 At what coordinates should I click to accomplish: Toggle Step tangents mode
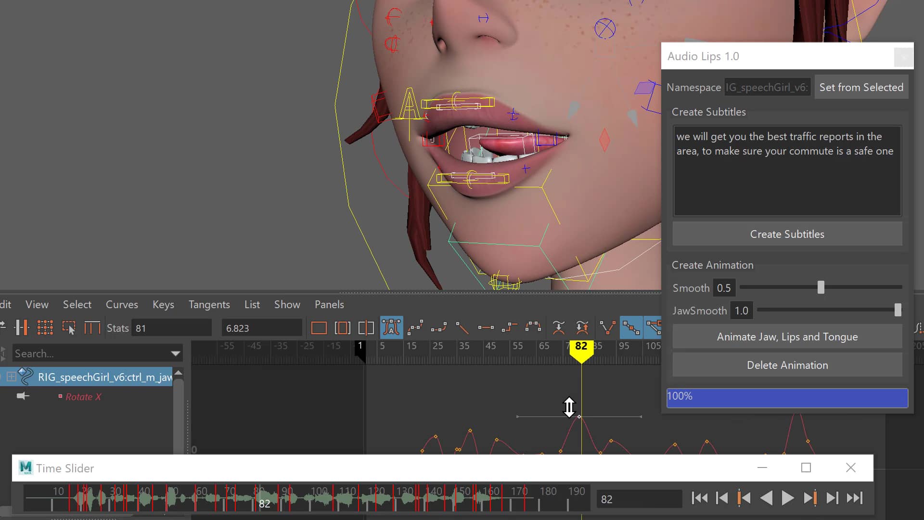click(x=509, y=327)
